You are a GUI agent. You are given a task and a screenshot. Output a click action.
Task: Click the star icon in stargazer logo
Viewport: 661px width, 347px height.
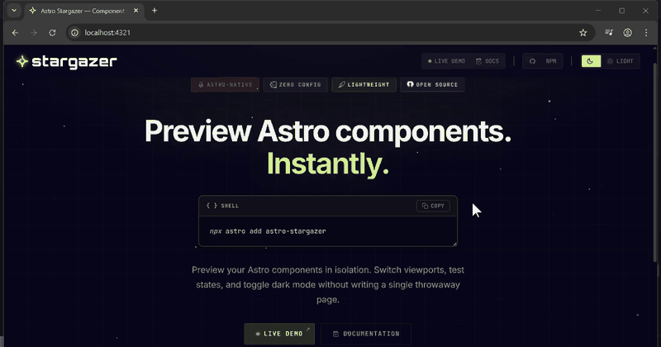coord(22,62)
